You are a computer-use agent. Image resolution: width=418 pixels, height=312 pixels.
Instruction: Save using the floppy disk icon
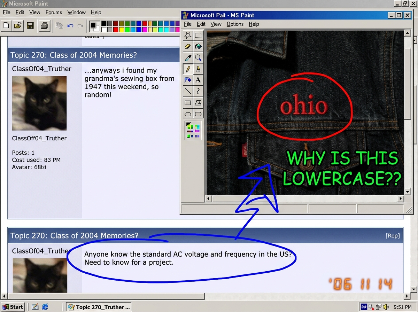pos(30,25)
